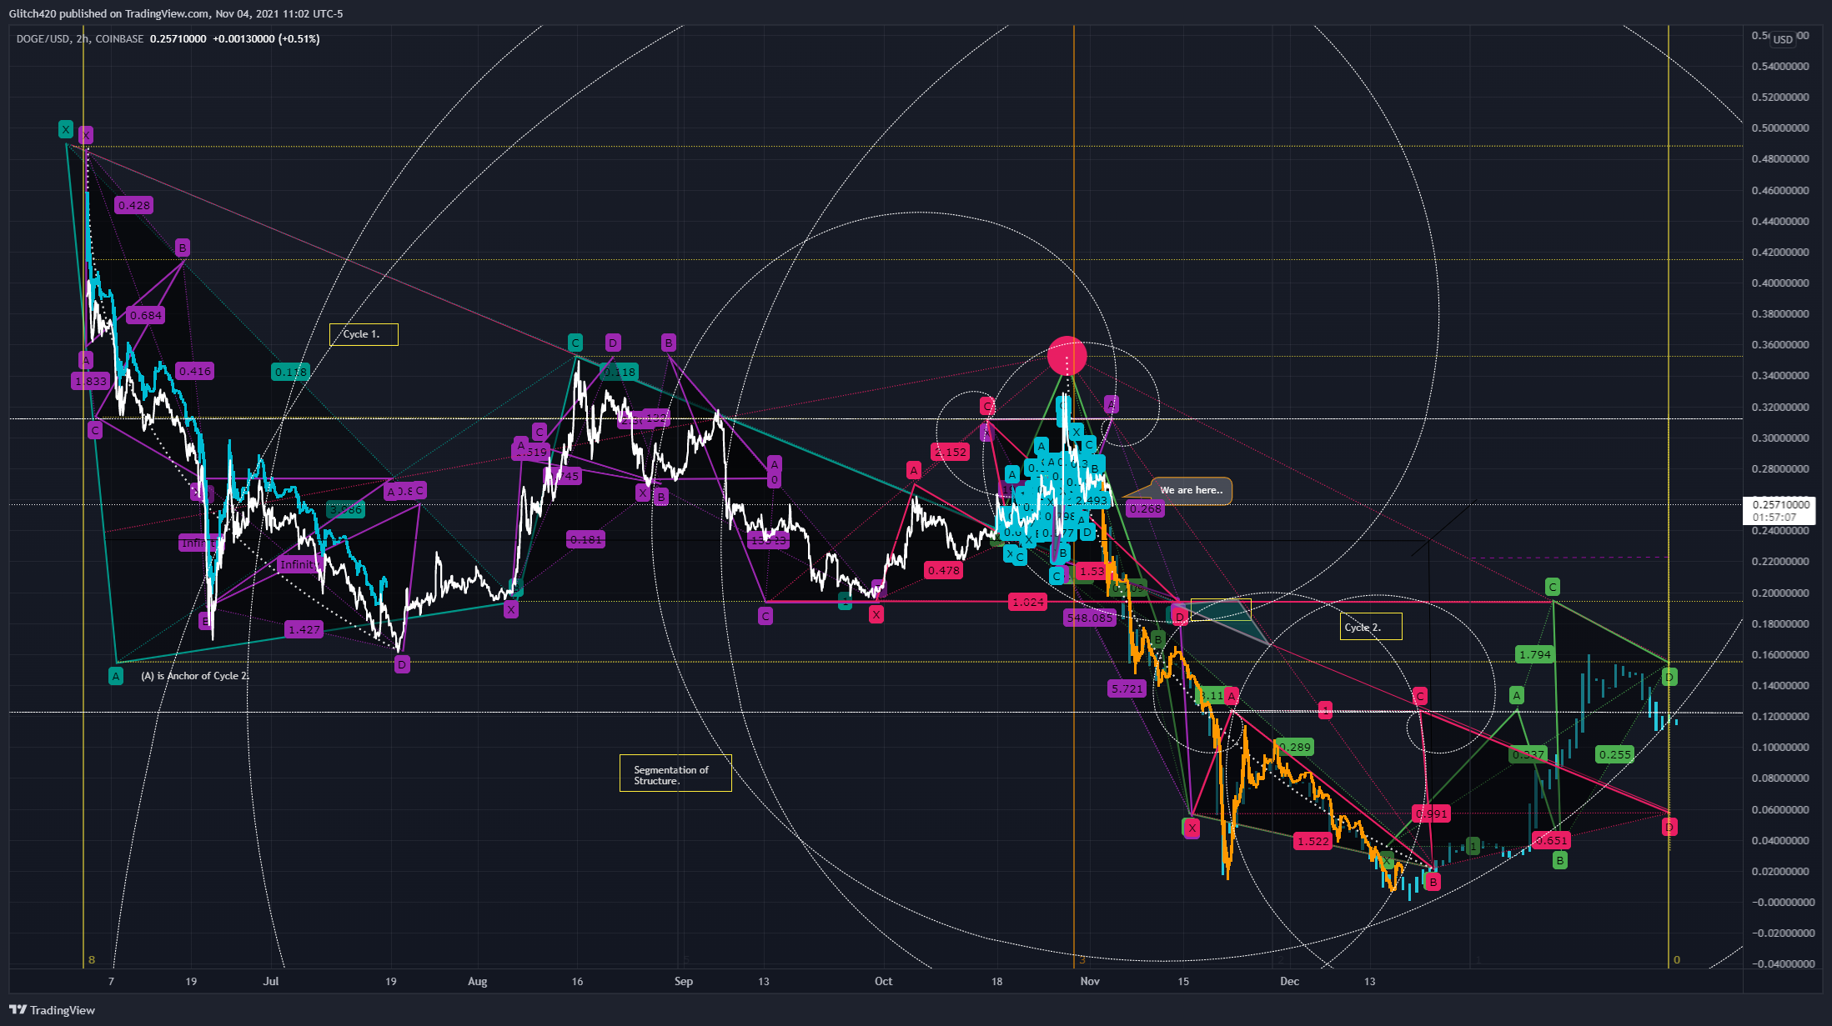Click the green 0.255 ratio label

(1615, 754)
